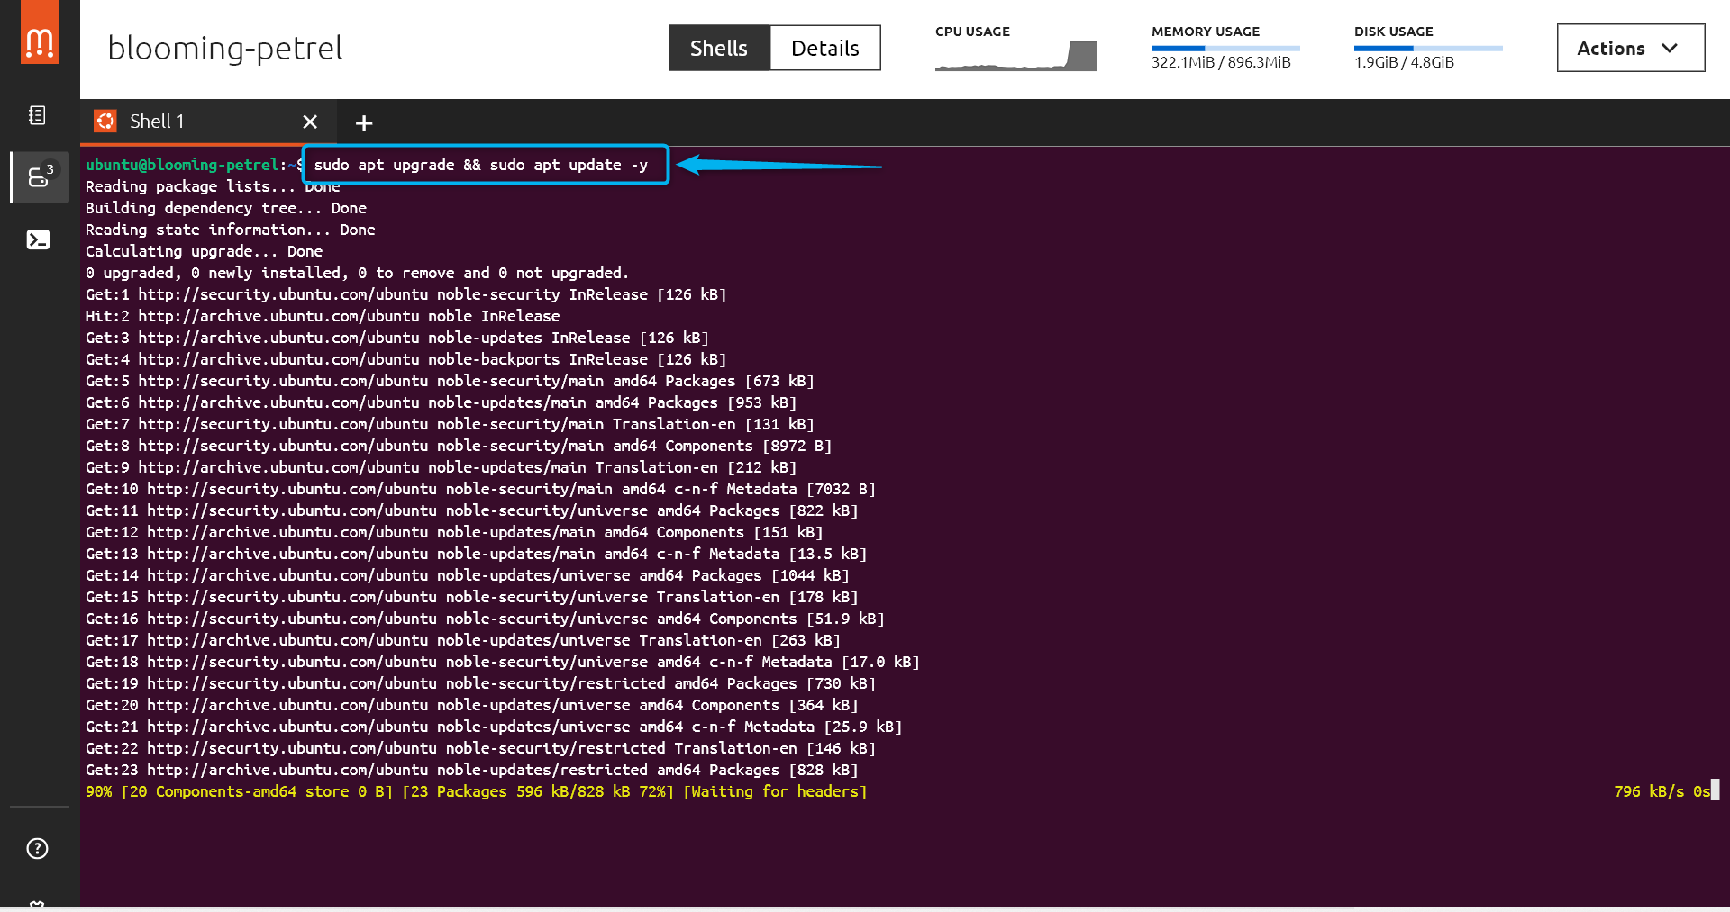This screenshot has width=1730, height=912.
Task: Click the 'Calculating upgrade... Done' line
Action: (x=204, y=251)
